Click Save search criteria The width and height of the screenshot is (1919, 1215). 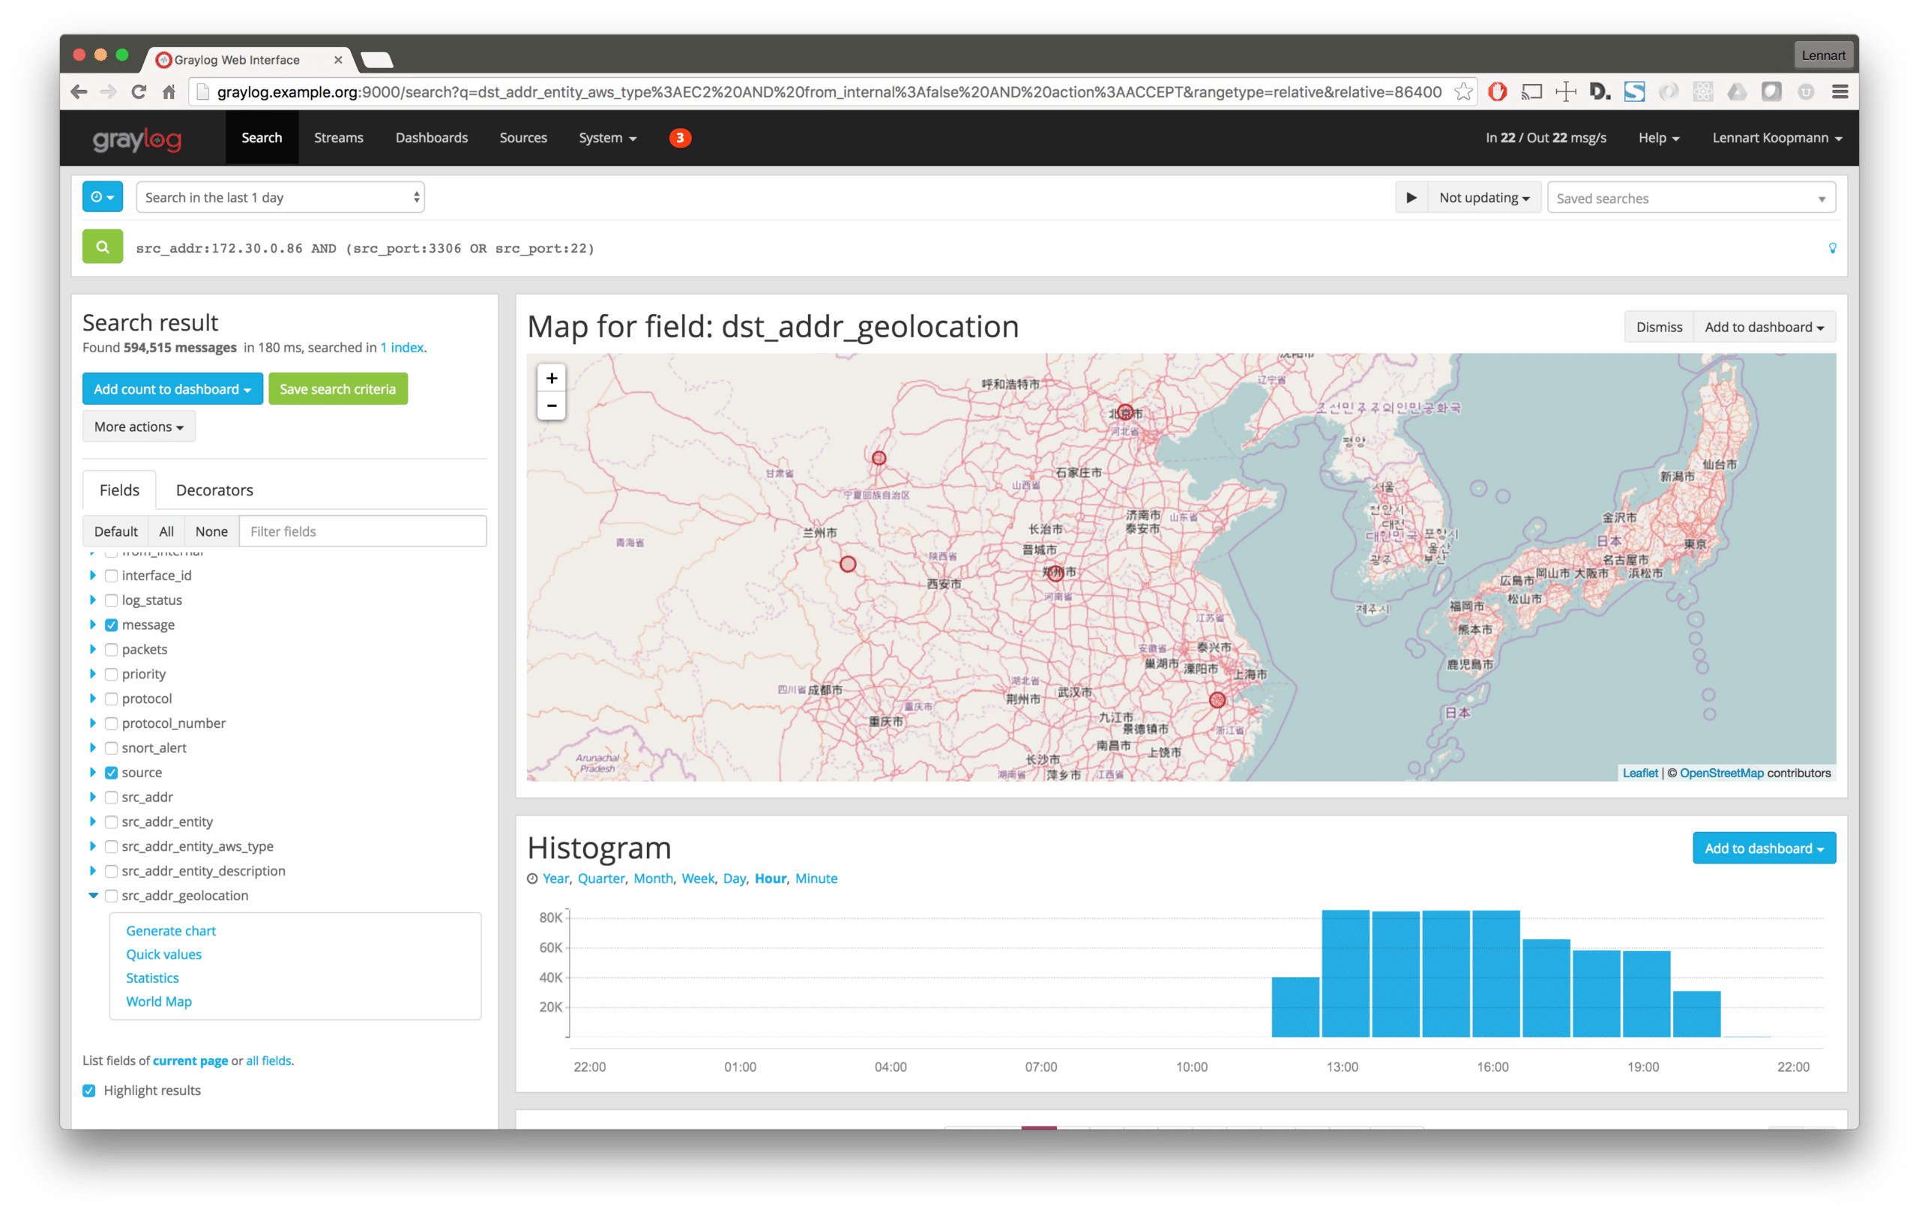coord(338,389)
